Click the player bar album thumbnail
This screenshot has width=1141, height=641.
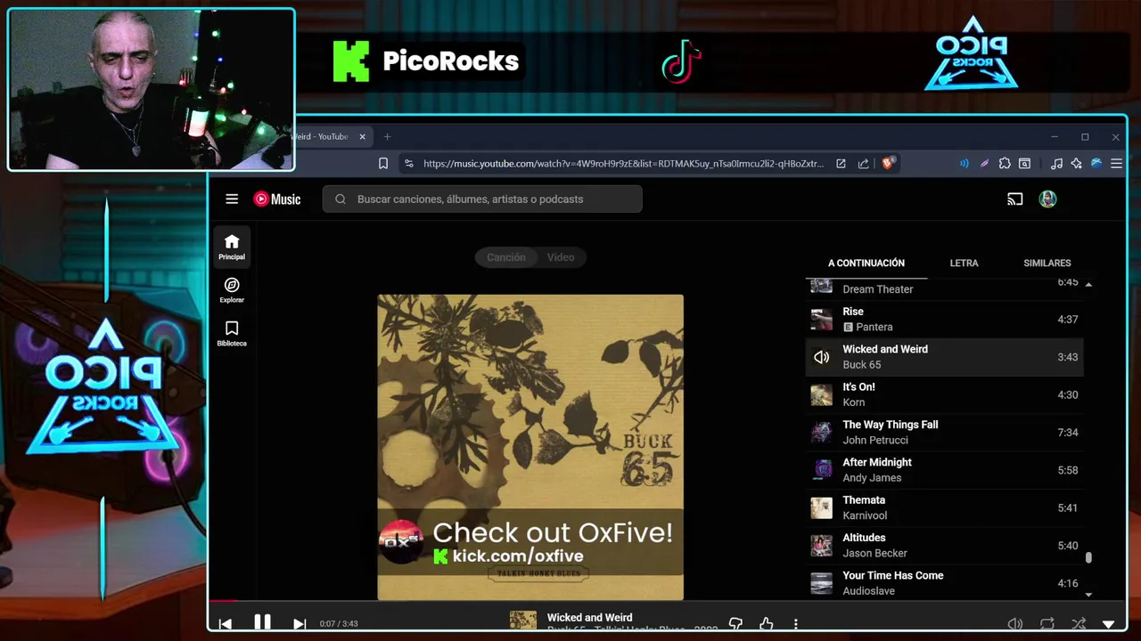click(x=523, y=621)
